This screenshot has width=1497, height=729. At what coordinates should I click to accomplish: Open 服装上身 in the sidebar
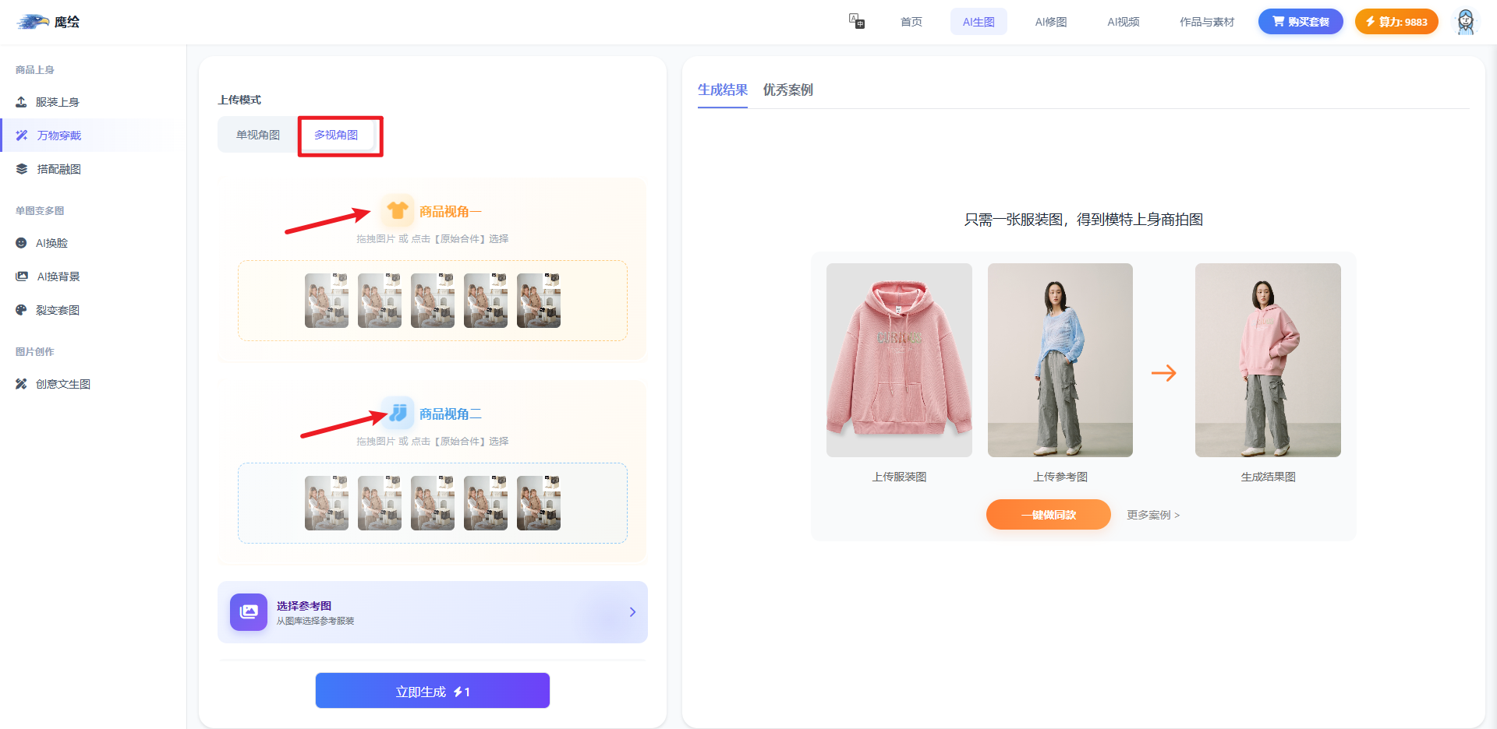pos(57,102)
